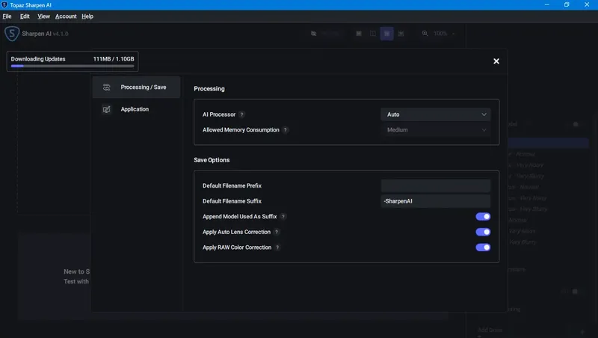The image size is (598, 338).
Task: Close the preferences dialog with the X
Action: pos(496,61)
